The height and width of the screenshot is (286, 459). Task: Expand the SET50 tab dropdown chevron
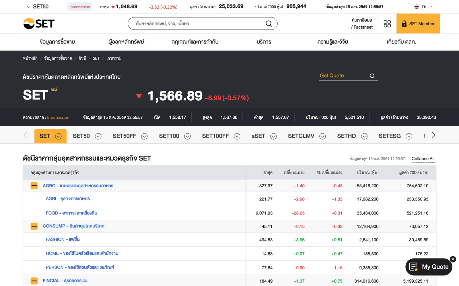point(98,136)
